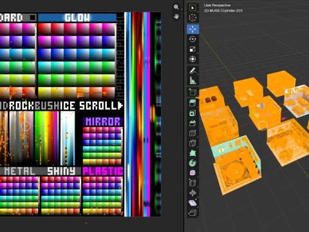This screenshot has width=309, height=232.
Task: Choose the Move tool in the toolbar
Action: click(x=192, y=29)
